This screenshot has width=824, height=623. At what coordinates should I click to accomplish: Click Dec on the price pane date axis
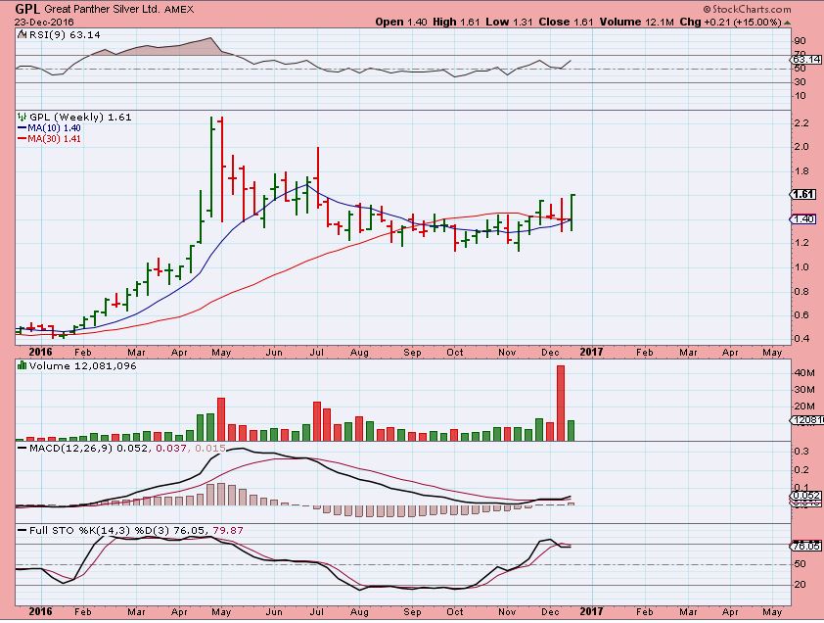[550, 352]
